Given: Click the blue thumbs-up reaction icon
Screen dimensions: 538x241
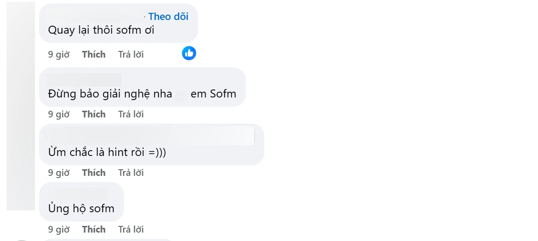Looking at the screenshot, I should [x=189, y=54].
